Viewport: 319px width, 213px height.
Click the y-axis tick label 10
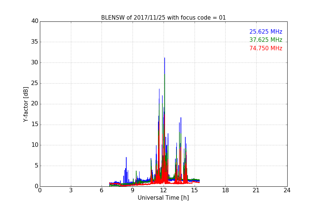click(35, 145)
